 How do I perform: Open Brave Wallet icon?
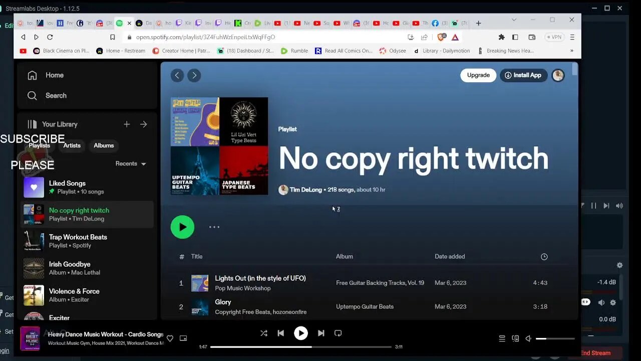click(532, 37)
